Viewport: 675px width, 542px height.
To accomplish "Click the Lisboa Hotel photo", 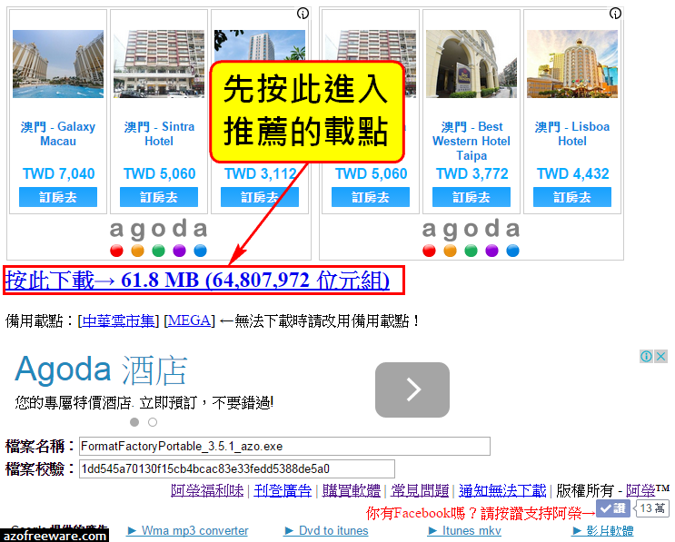I will pos(572,64).
